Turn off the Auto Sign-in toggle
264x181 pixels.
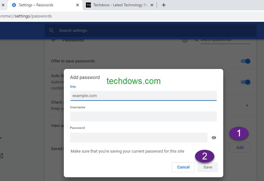point(246,82)
